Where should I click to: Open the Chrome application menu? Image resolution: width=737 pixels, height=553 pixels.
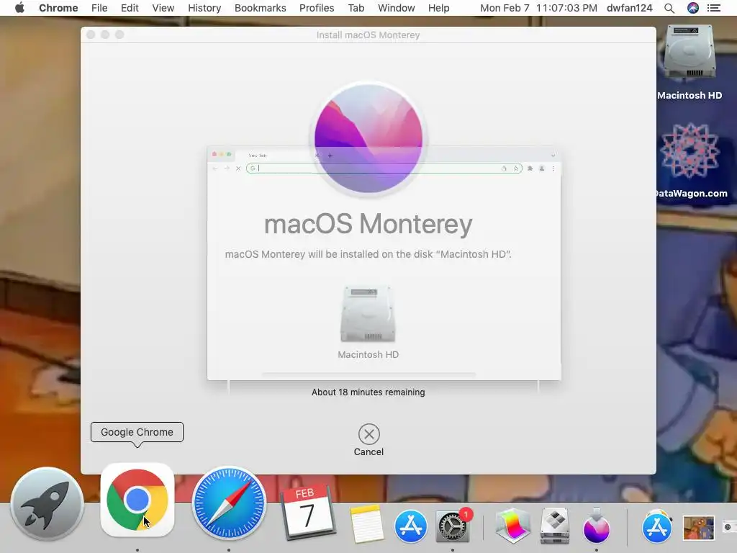tap(58, 8)
